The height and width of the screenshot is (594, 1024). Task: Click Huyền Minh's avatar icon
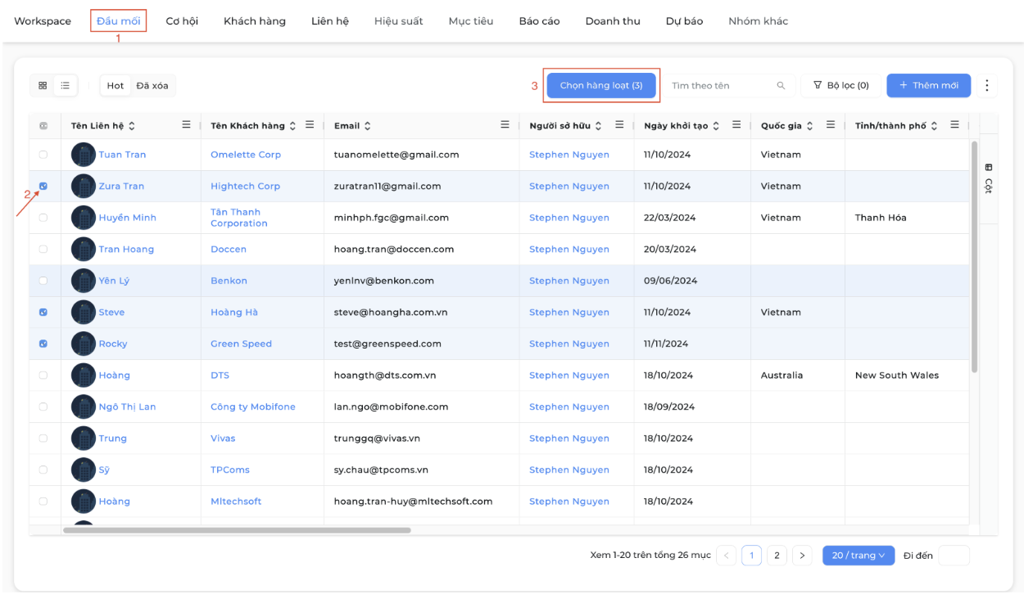coord(84,218)
